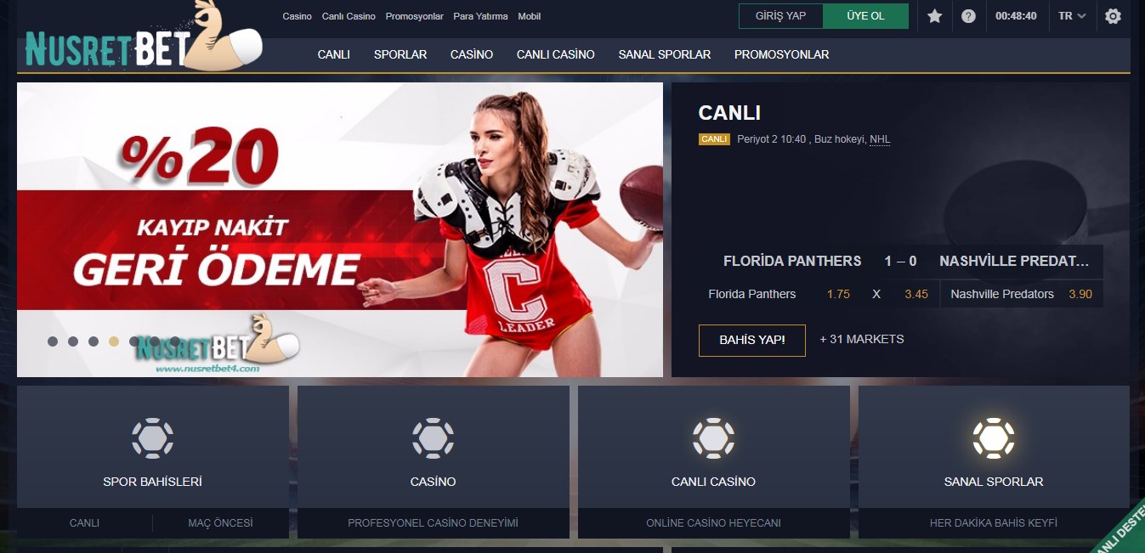Open the PROMOSYONLAR main menu item
1145x553 pixels.
click(x=781, y=54)
